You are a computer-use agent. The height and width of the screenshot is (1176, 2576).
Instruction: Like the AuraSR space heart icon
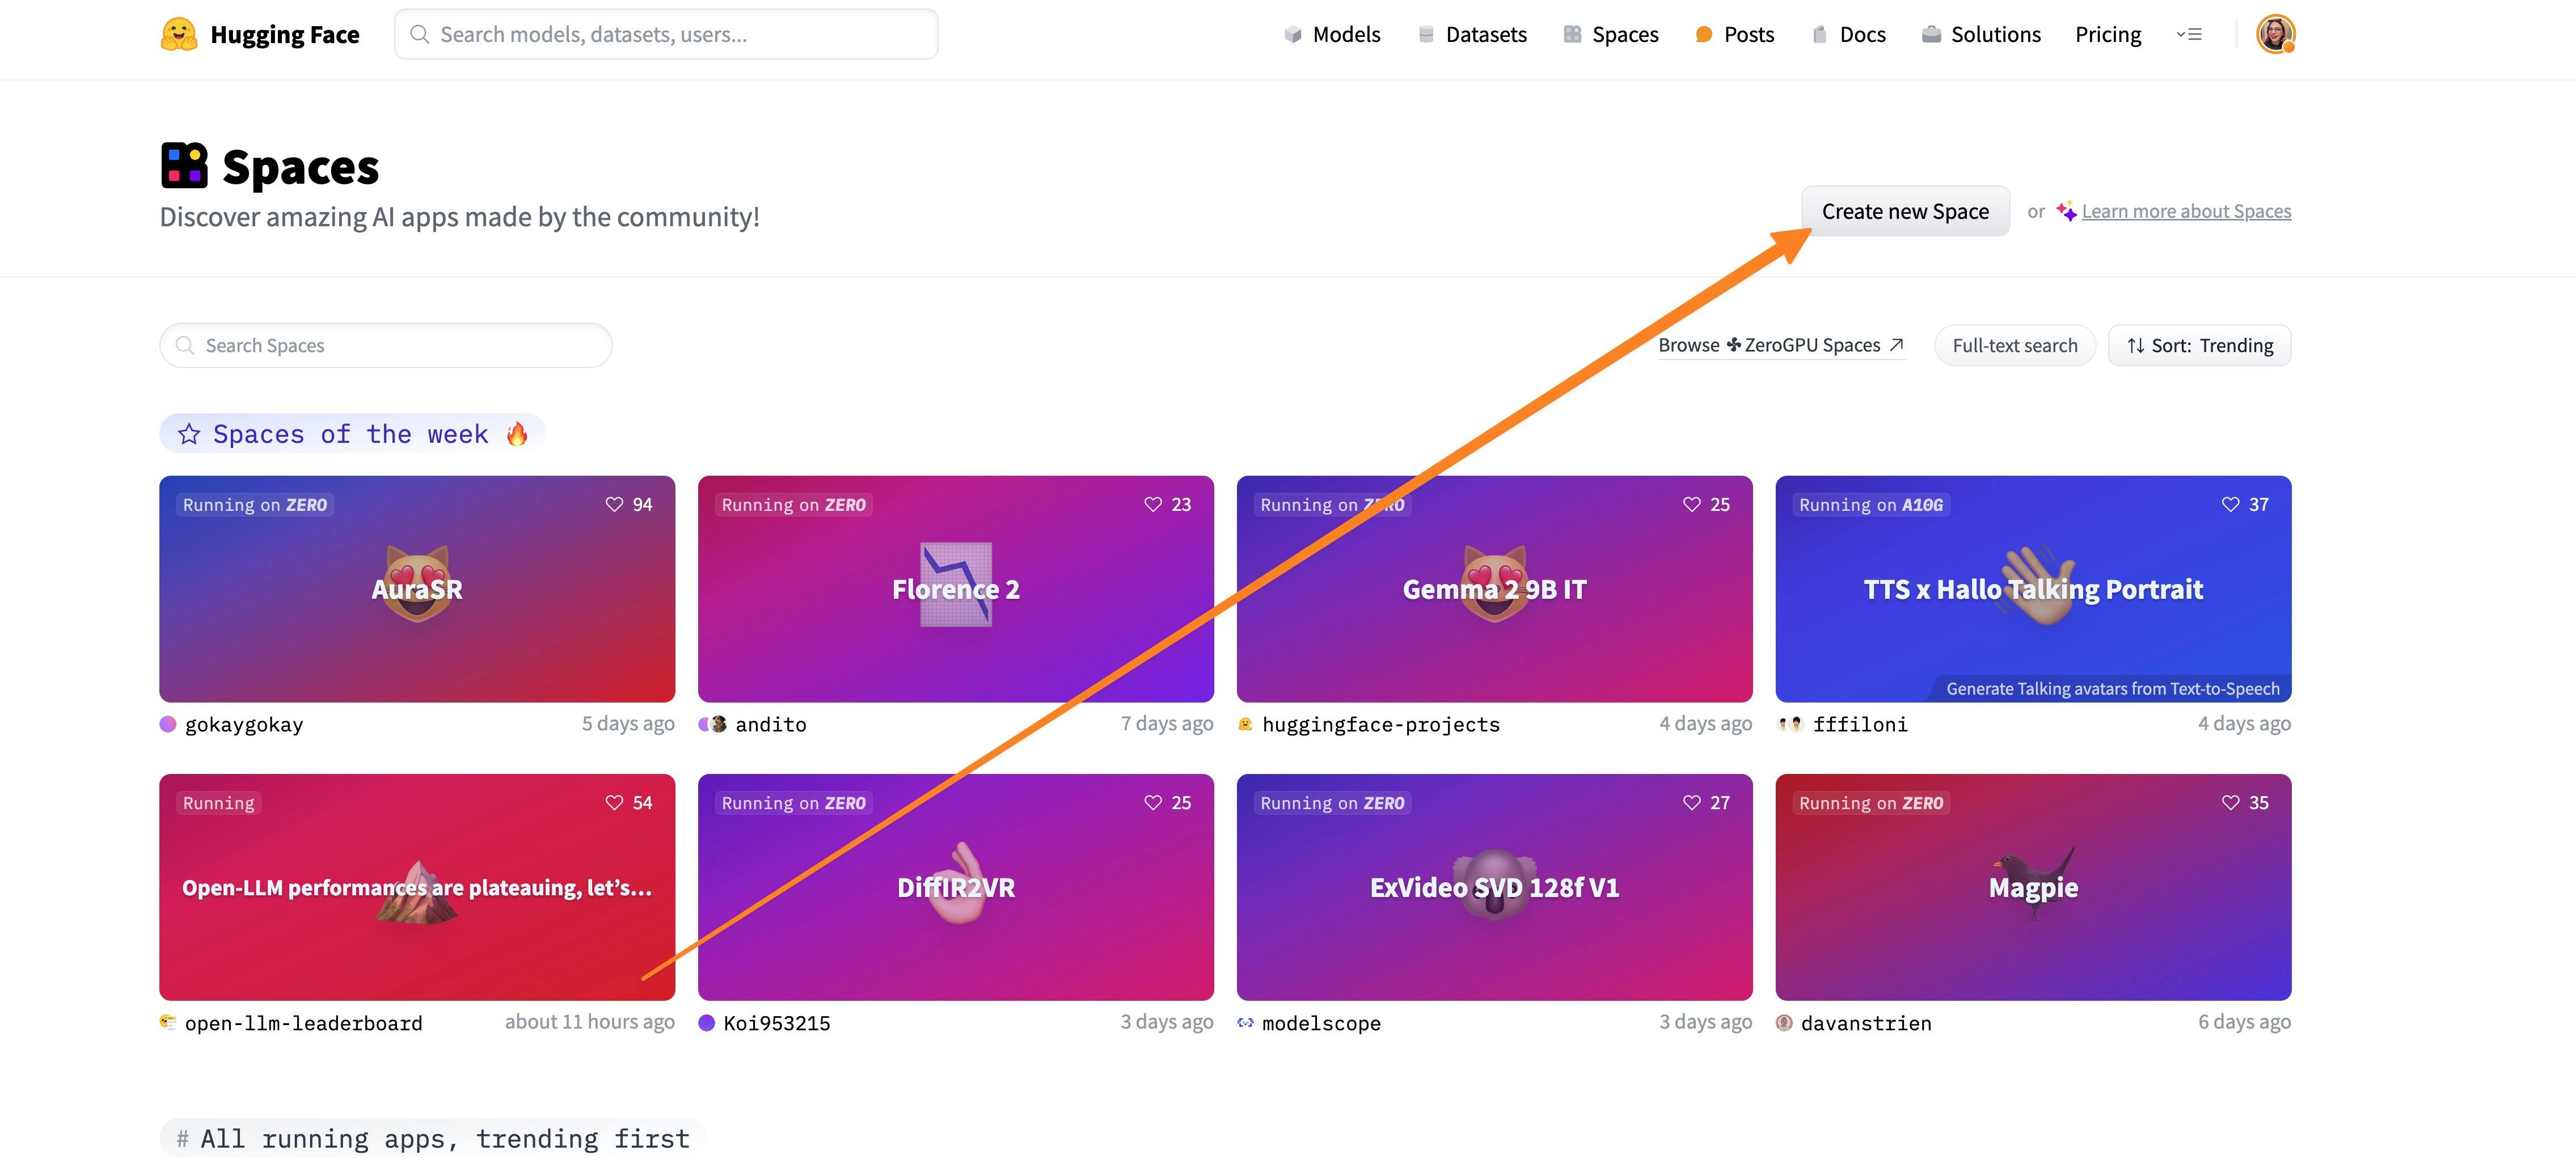(614, 504)
